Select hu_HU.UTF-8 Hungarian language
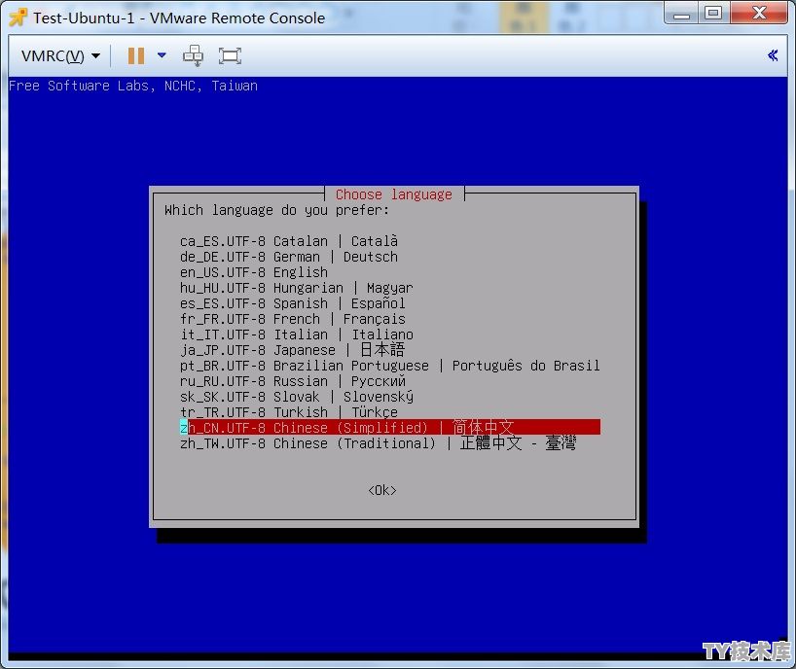The image size is (796, 669). (x=297, y=288)
